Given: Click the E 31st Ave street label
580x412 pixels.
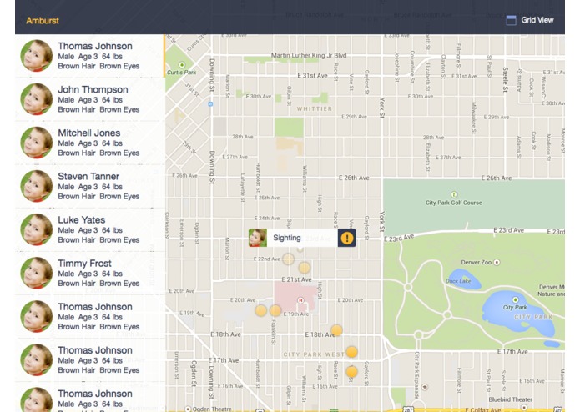Looking at the screenshot, I should (x=313, y=75).
